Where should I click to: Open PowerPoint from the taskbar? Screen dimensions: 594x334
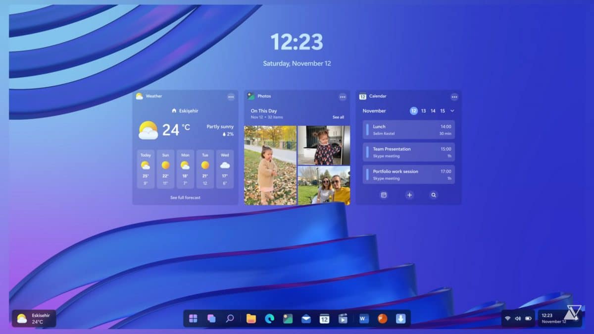point(383,319)
